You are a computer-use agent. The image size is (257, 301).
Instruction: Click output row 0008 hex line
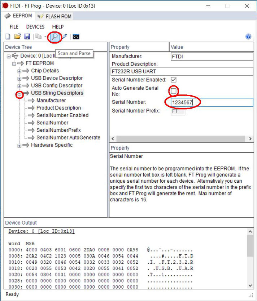(x=101, y=256)
